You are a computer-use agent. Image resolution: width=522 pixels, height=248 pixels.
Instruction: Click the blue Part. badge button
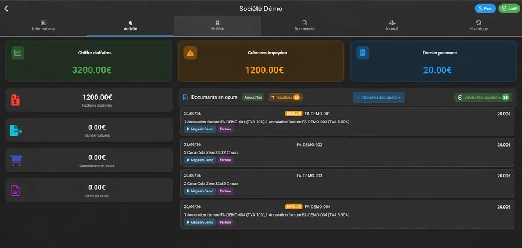[x=485, y=9]
